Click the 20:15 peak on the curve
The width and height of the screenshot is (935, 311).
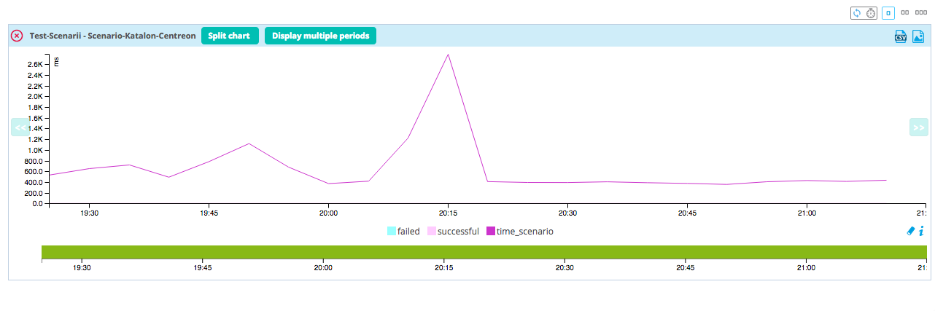pos(448,55)
